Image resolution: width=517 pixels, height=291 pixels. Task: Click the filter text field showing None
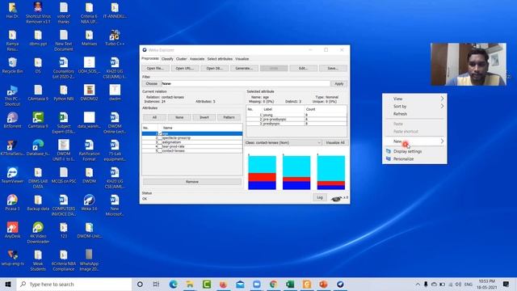(x=246, y=84)
